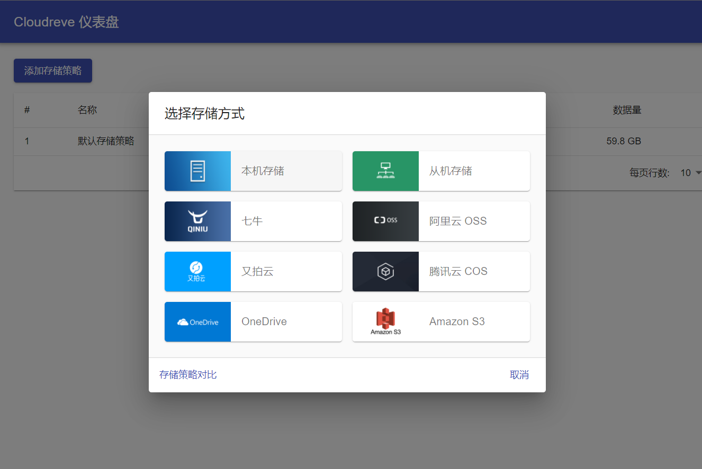The image size is (702, 469).
Task: Click the Tencent COS cube logo
Action: pyautogui.click(x=385, y=271)
